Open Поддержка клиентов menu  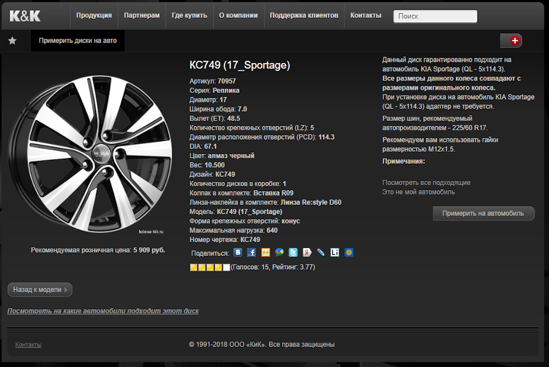click(304, 15)
